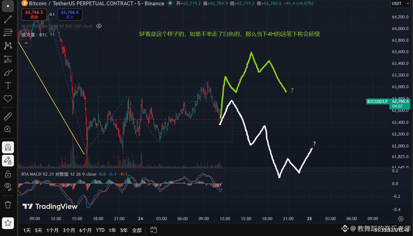Screen dimensions: 413x236
Task: Click the Bitcoin logo beside the symbol
Action: tap(25, 3)
